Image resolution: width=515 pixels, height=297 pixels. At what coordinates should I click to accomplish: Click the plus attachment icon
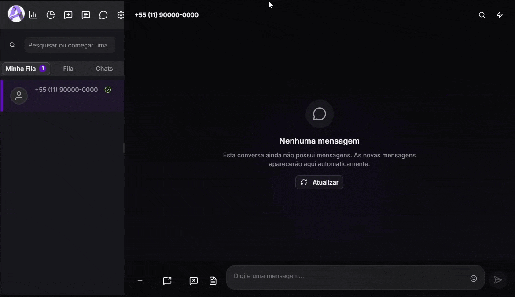pos(140,281)
